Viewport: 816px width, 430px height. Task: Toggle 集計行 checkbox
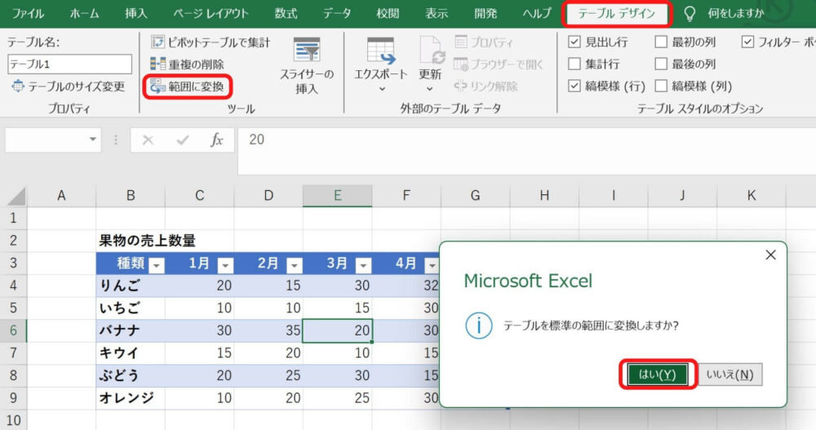point(574,64)
